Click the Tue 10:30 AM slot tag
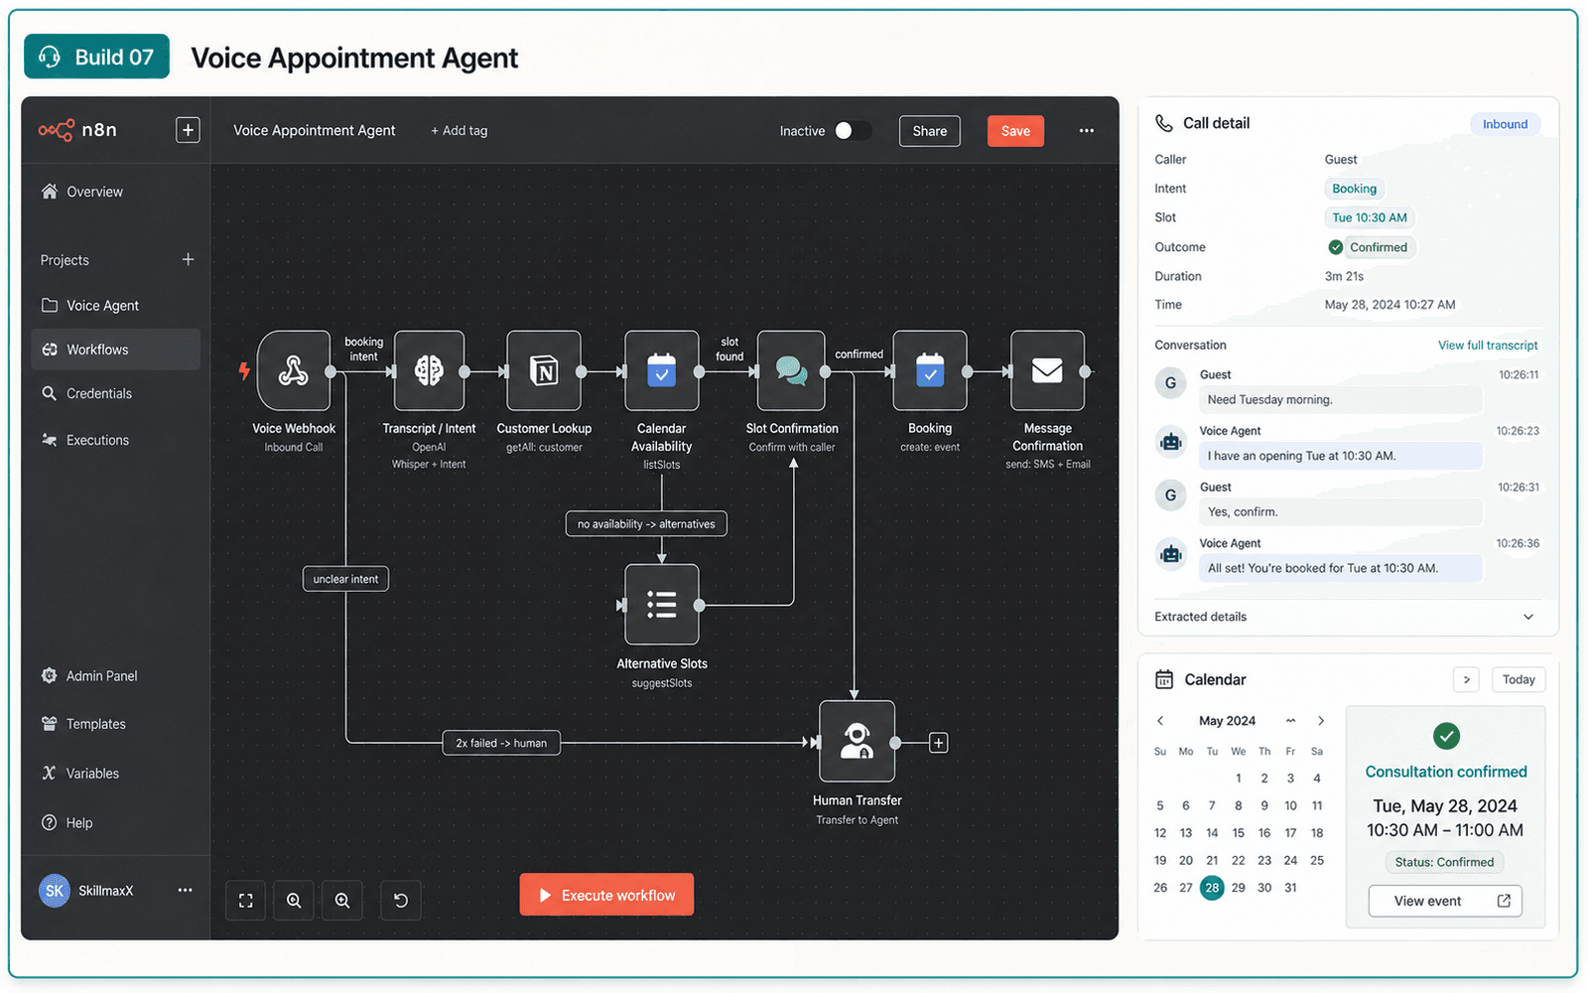1588x993 pixels. 1370,217
